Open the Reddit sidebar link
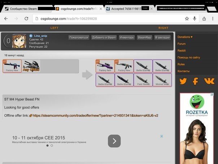Screen dimensions: 218x164 [x=182, y=51]
